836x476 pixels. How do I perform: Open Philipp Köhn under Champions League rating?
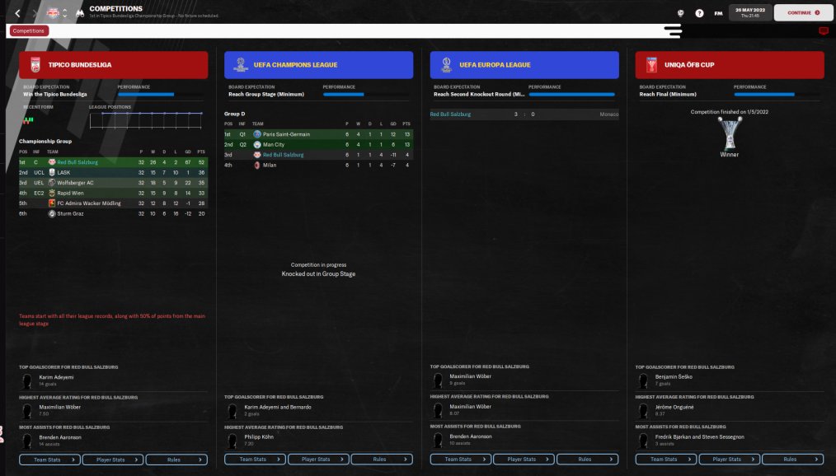pos(259,437)
